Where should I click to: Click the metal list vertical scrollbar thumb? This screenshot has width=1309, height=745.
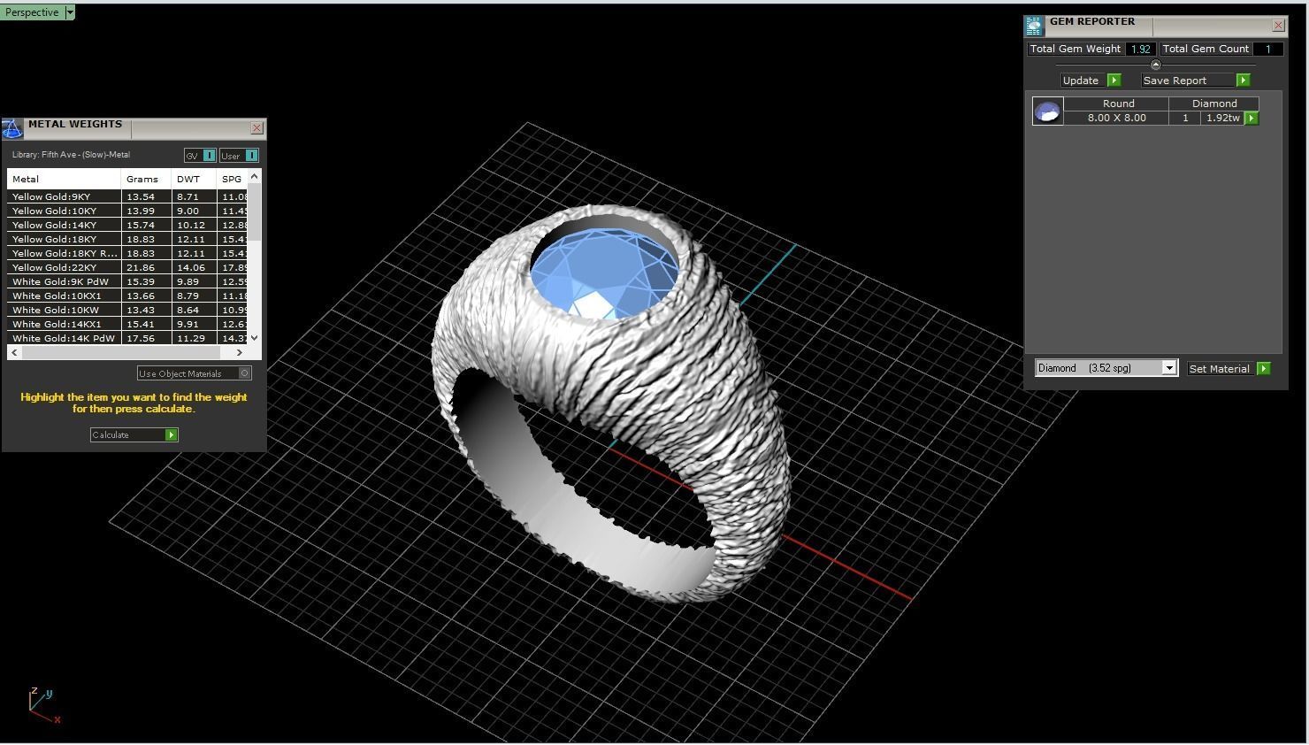coord(255,212)
